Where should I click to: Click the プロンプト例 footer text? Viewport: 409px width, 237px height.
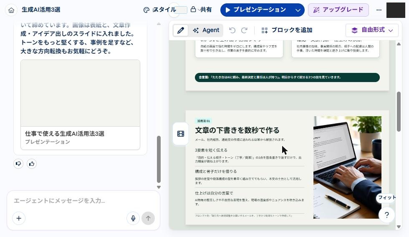point(243,216)
